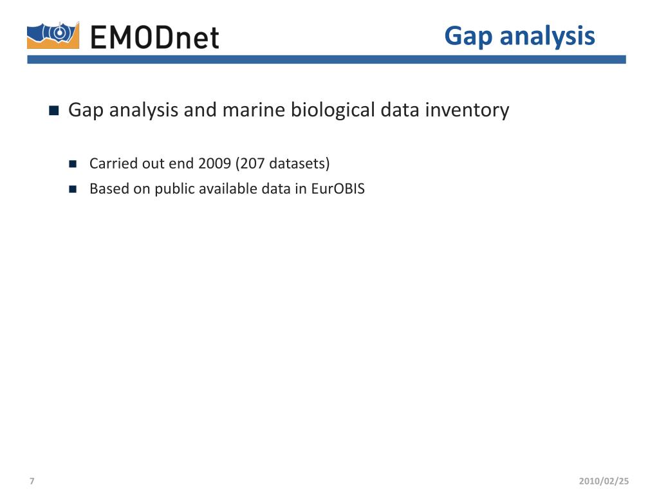Select the 'Carried out end 2009' text line
The height and width of the screenshot is (494, 659).
coord(210,164)
